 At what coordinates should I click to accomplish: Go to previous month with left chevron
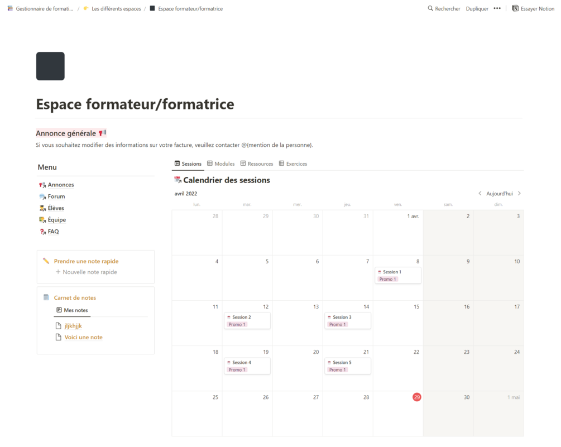(480, 194)
